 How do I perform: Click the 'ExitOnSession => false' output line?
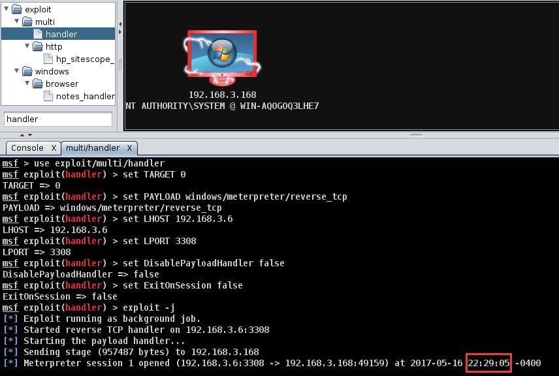(x=60, y=296)
